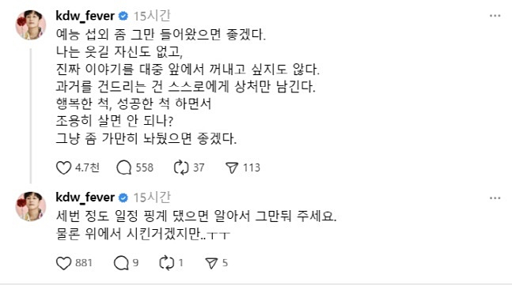The height and width of the screenshot is (286, 512).
Task: Repost the second post showing 1 repost
Action: (167, 263)
